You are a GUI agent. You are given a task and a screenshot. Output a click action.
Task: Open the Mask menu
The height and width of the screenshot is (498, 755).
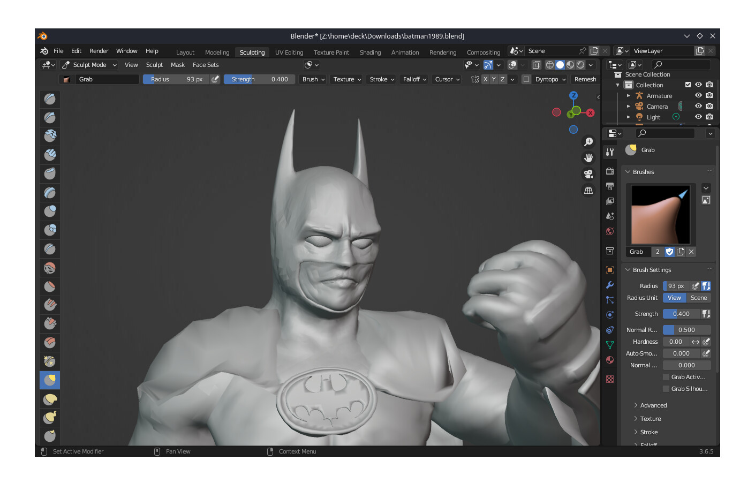[178, 65]
